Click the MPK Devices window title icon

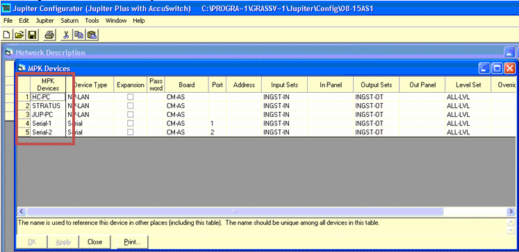pyautogui.click(x=22, y=69)
